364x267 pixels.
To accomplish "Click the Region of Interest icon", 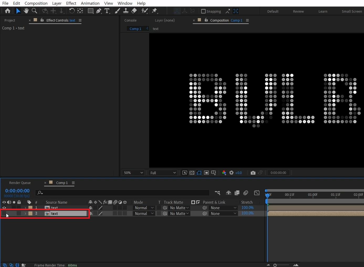I will tap(206, 173).
